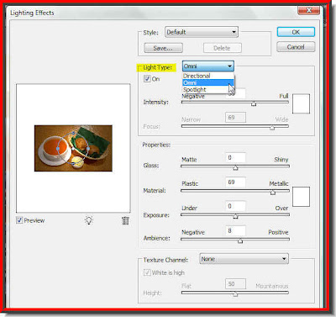Toggle the light On checkbox

147,79
